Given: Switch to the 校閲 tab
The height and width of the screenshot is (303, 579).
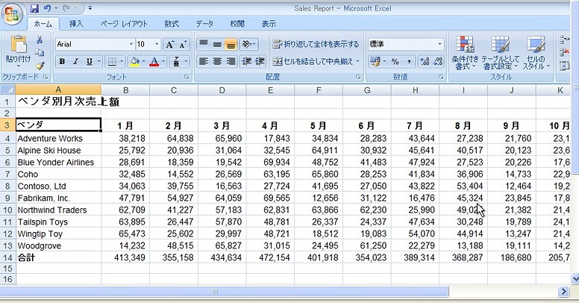Looking at the screenshot, I should [x=237, y=24].
